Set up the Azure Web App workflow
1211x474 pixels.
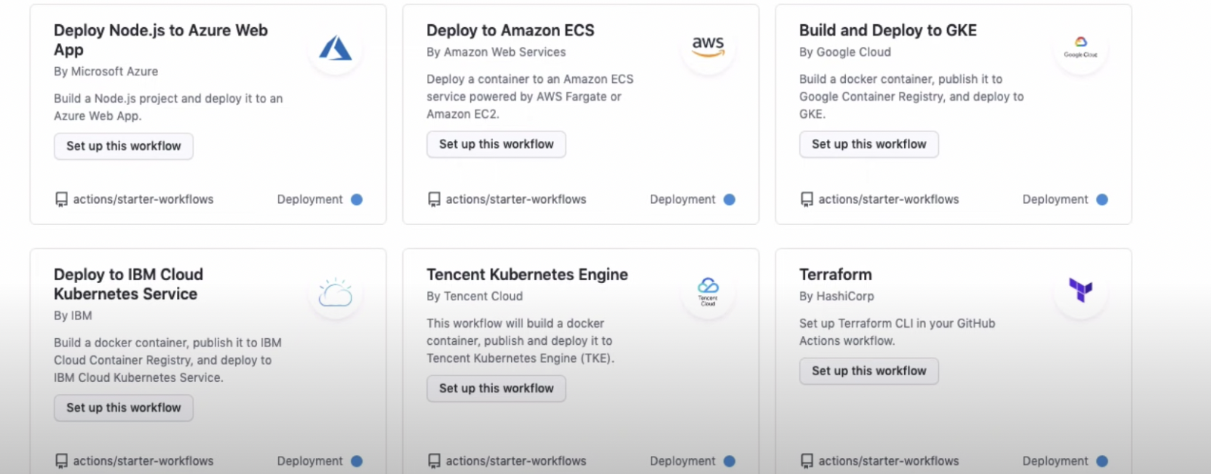click(123, 146)
